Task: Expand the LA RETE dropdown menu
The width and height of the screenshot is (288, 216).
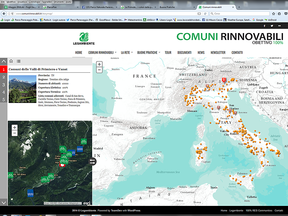Action: 127,53
